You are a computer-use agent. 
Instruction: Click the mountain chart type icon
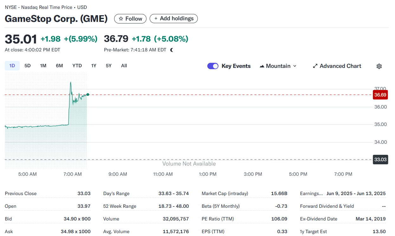[262, 66]
